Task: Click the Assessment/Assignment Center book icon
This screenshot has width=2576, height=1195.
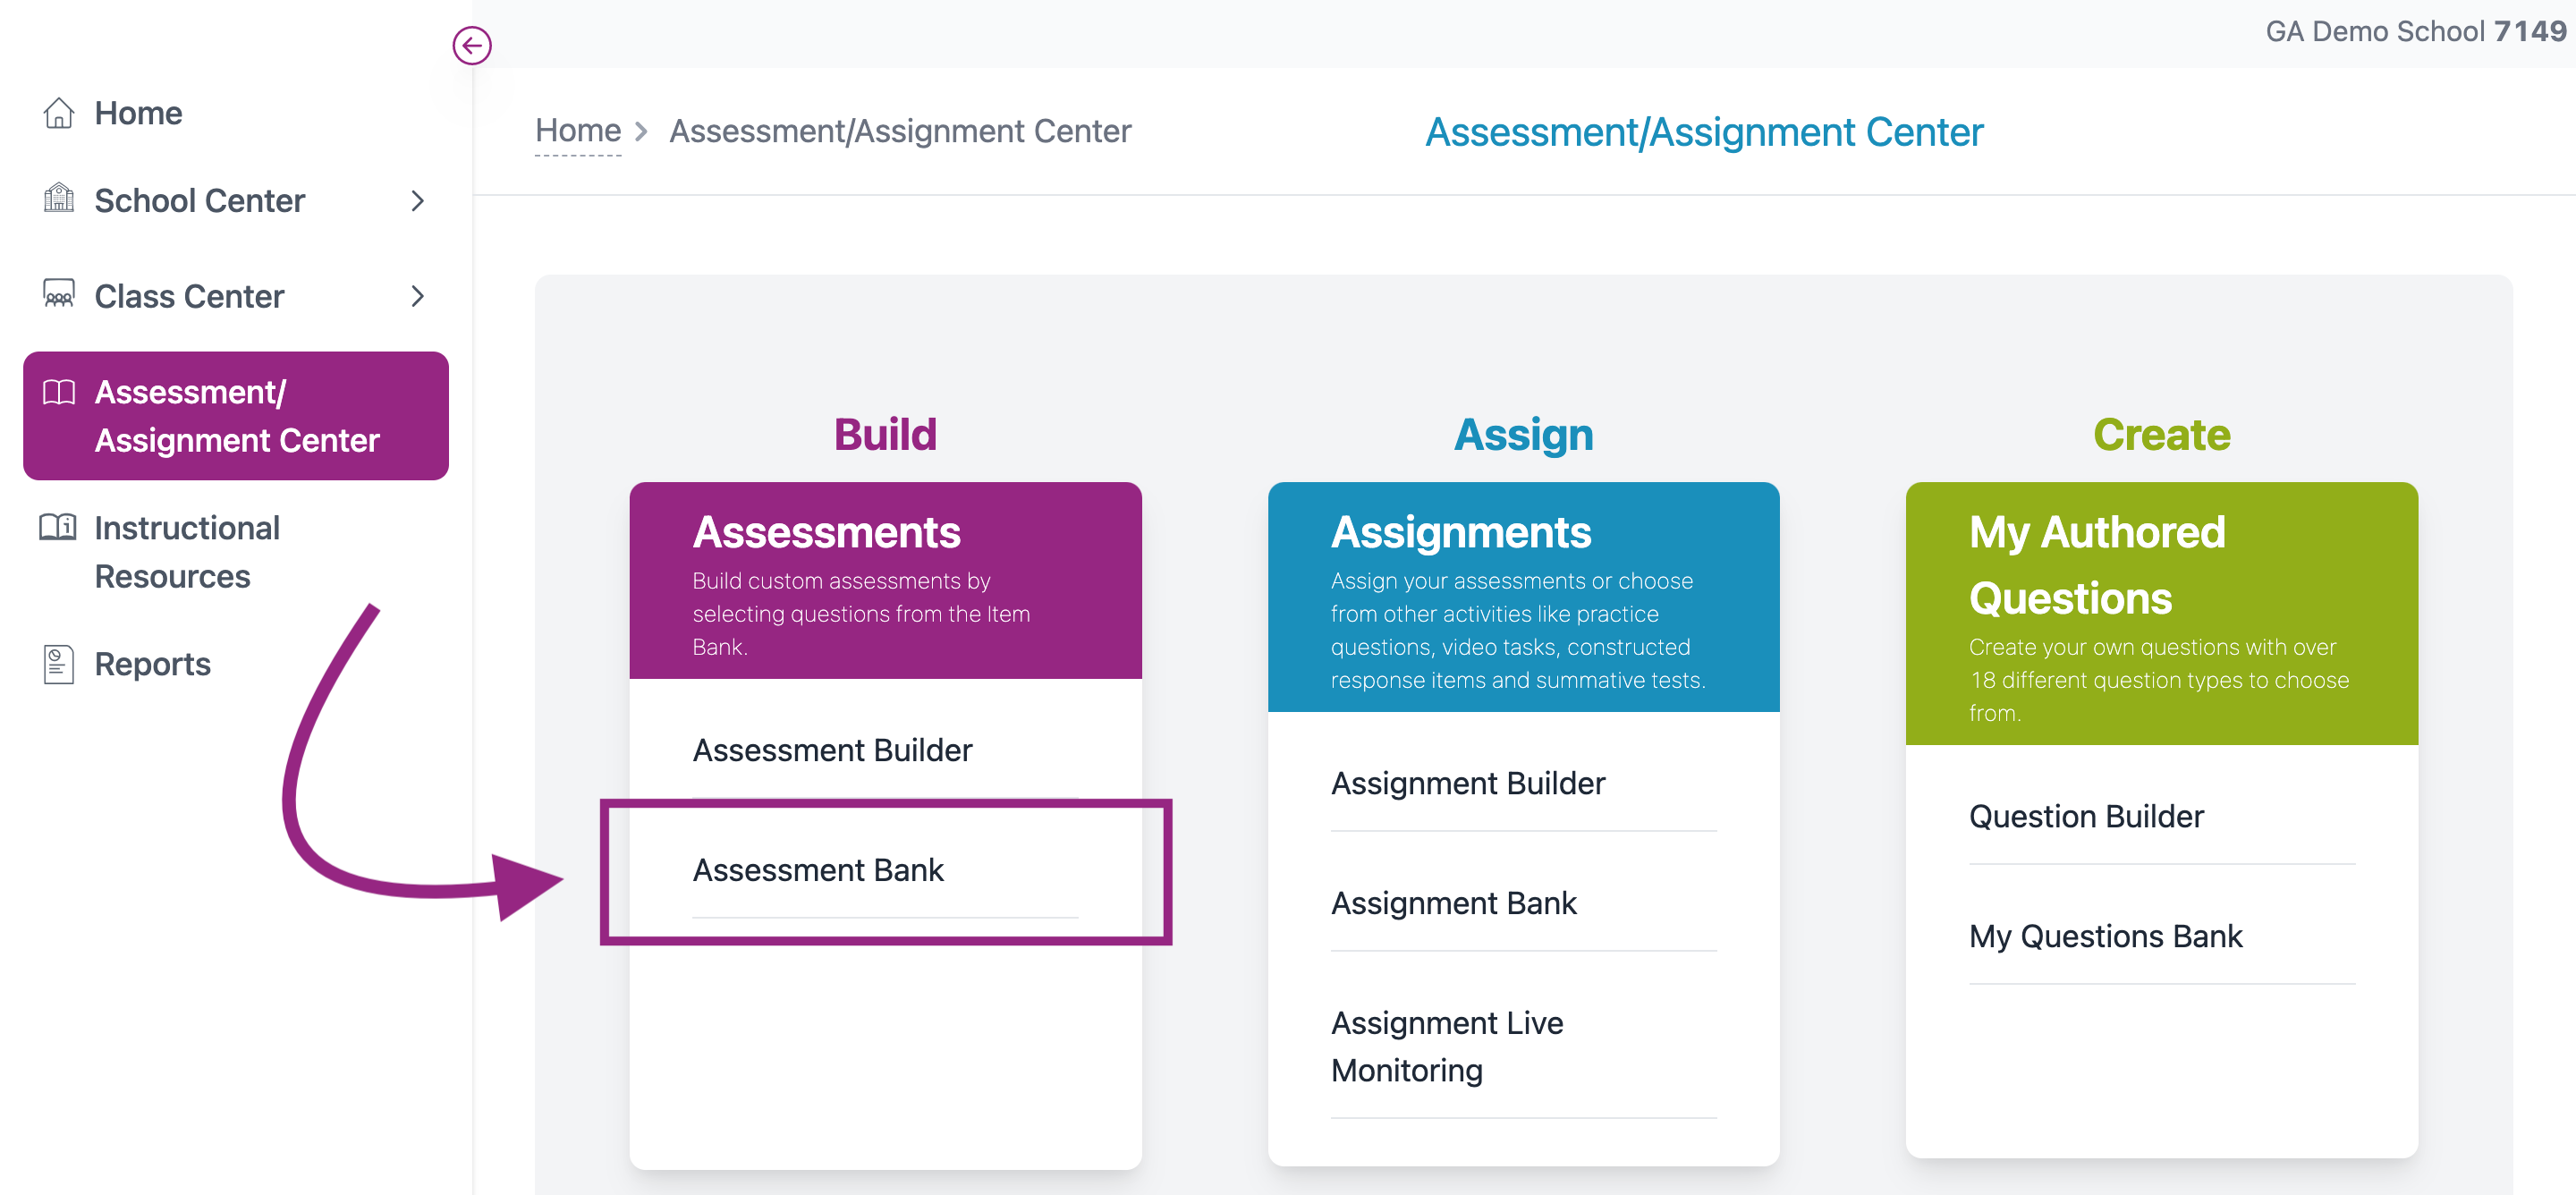Action: click(x=59, y=392)
